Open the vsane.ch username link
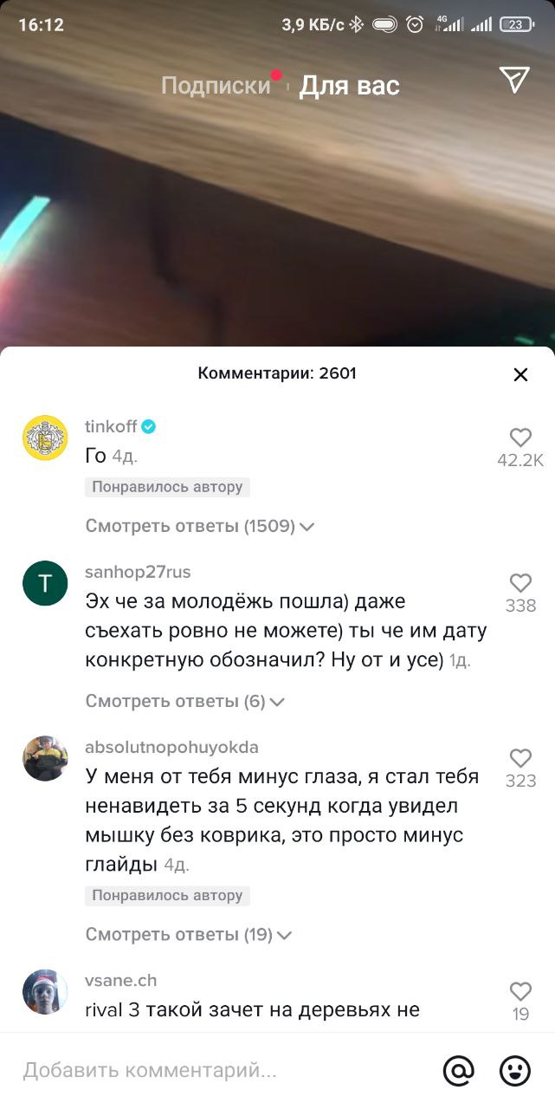The width and height of the screenshot is (555, 1109). click(120, 980)
